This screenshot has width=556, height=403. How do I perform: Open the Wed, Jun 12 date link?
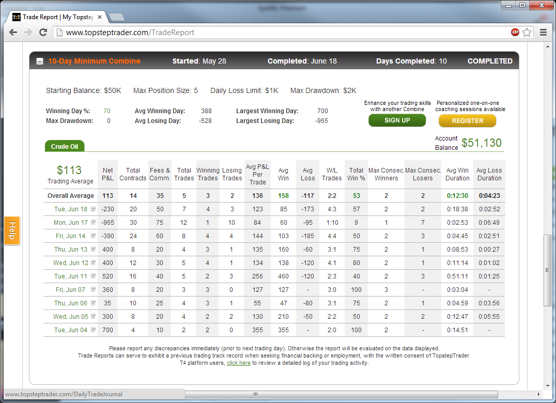pyautogui.click(x=71, y=263)
